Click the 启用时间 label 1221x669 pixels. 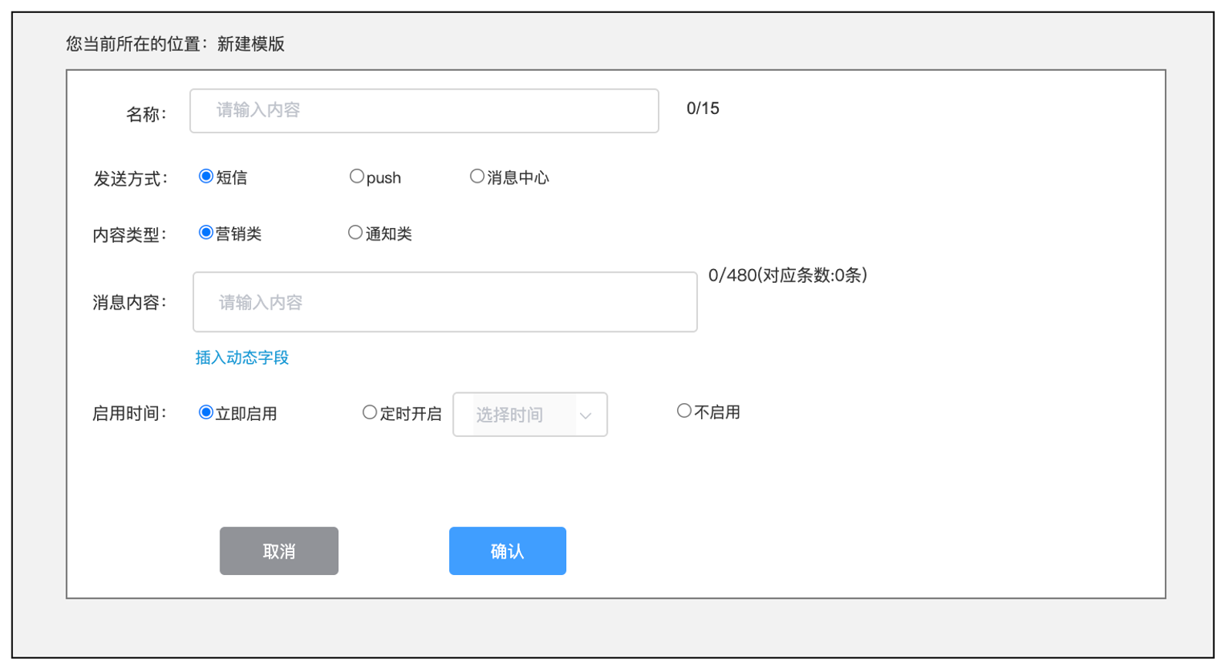coord(129,414)
